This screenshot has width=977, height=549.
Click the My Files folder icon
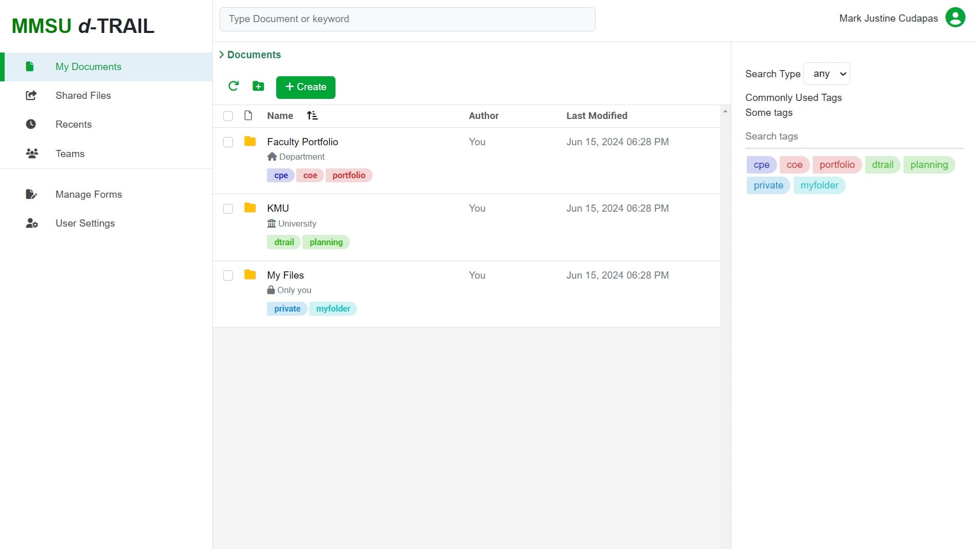click(250, 274)
